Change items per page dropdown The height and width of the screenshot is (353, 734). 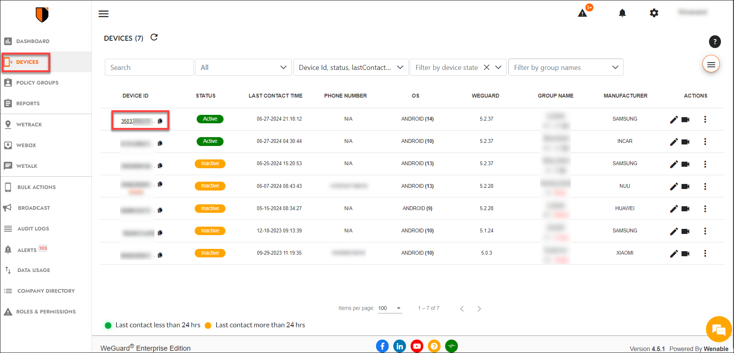tap(390, 308)
